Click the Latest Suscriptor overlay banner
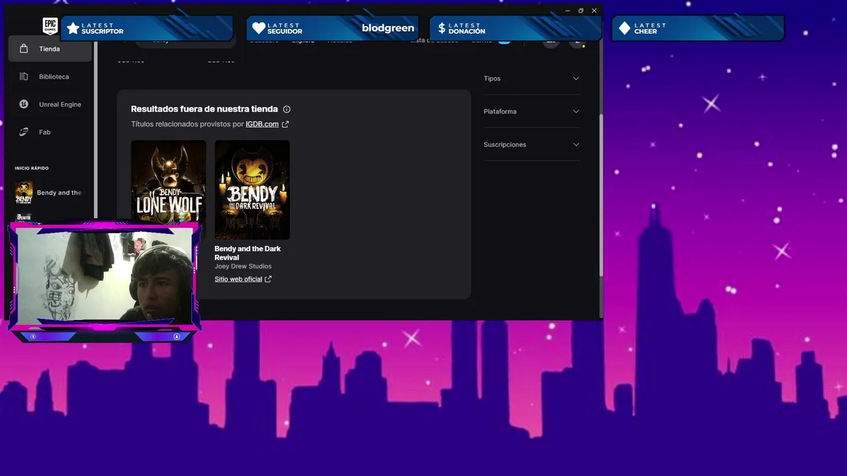The height and width of the screenshot is (476, 847). [x=147, y=28]
